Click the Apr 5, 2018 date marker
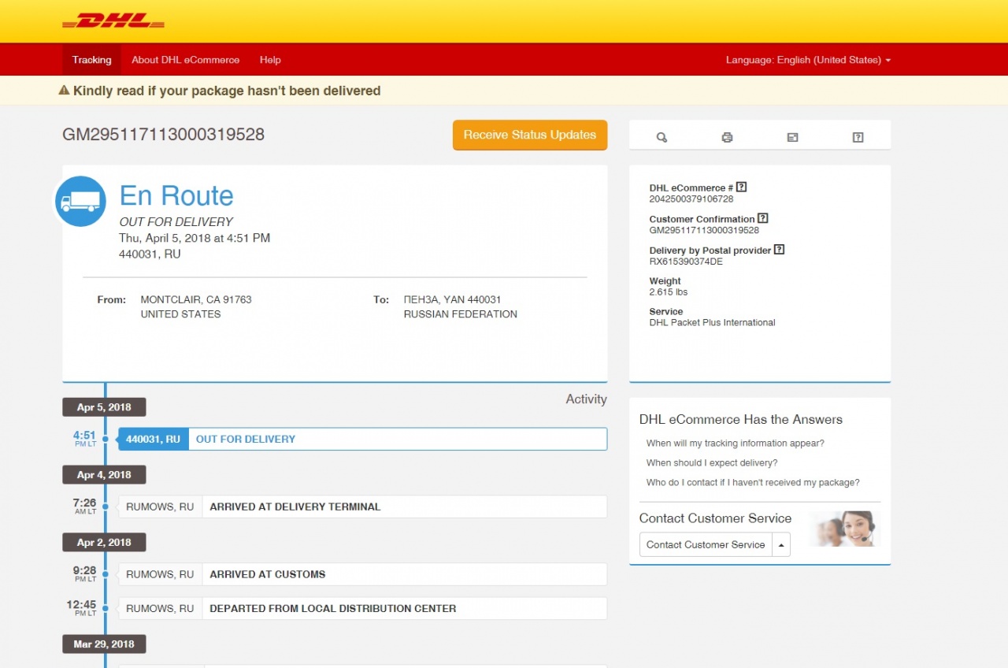 tap(104, 407)
